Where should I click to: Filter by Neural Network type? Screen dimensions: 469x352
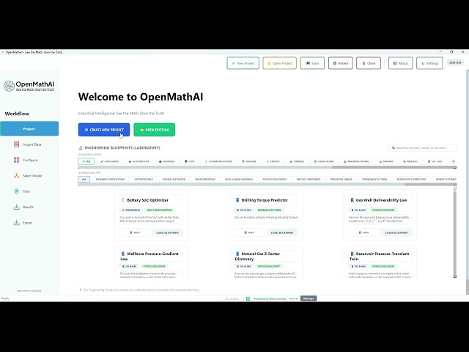click(174, 179)
